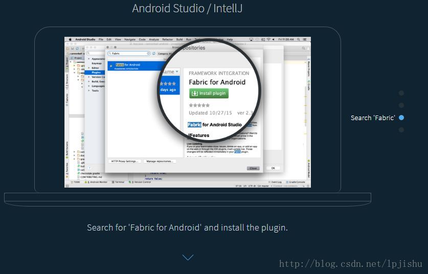The image size is (428, 274).
Task: Expand Appearance in settings tree
Action: click(x=88, y=59)
